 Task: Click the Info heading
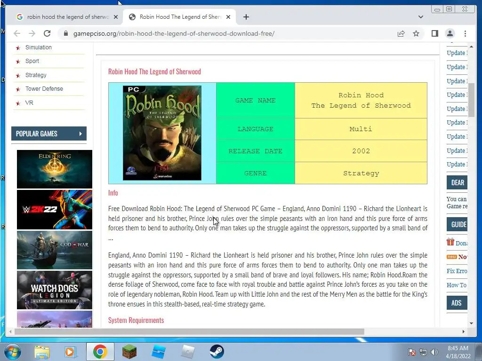click(x=113, y=193)
